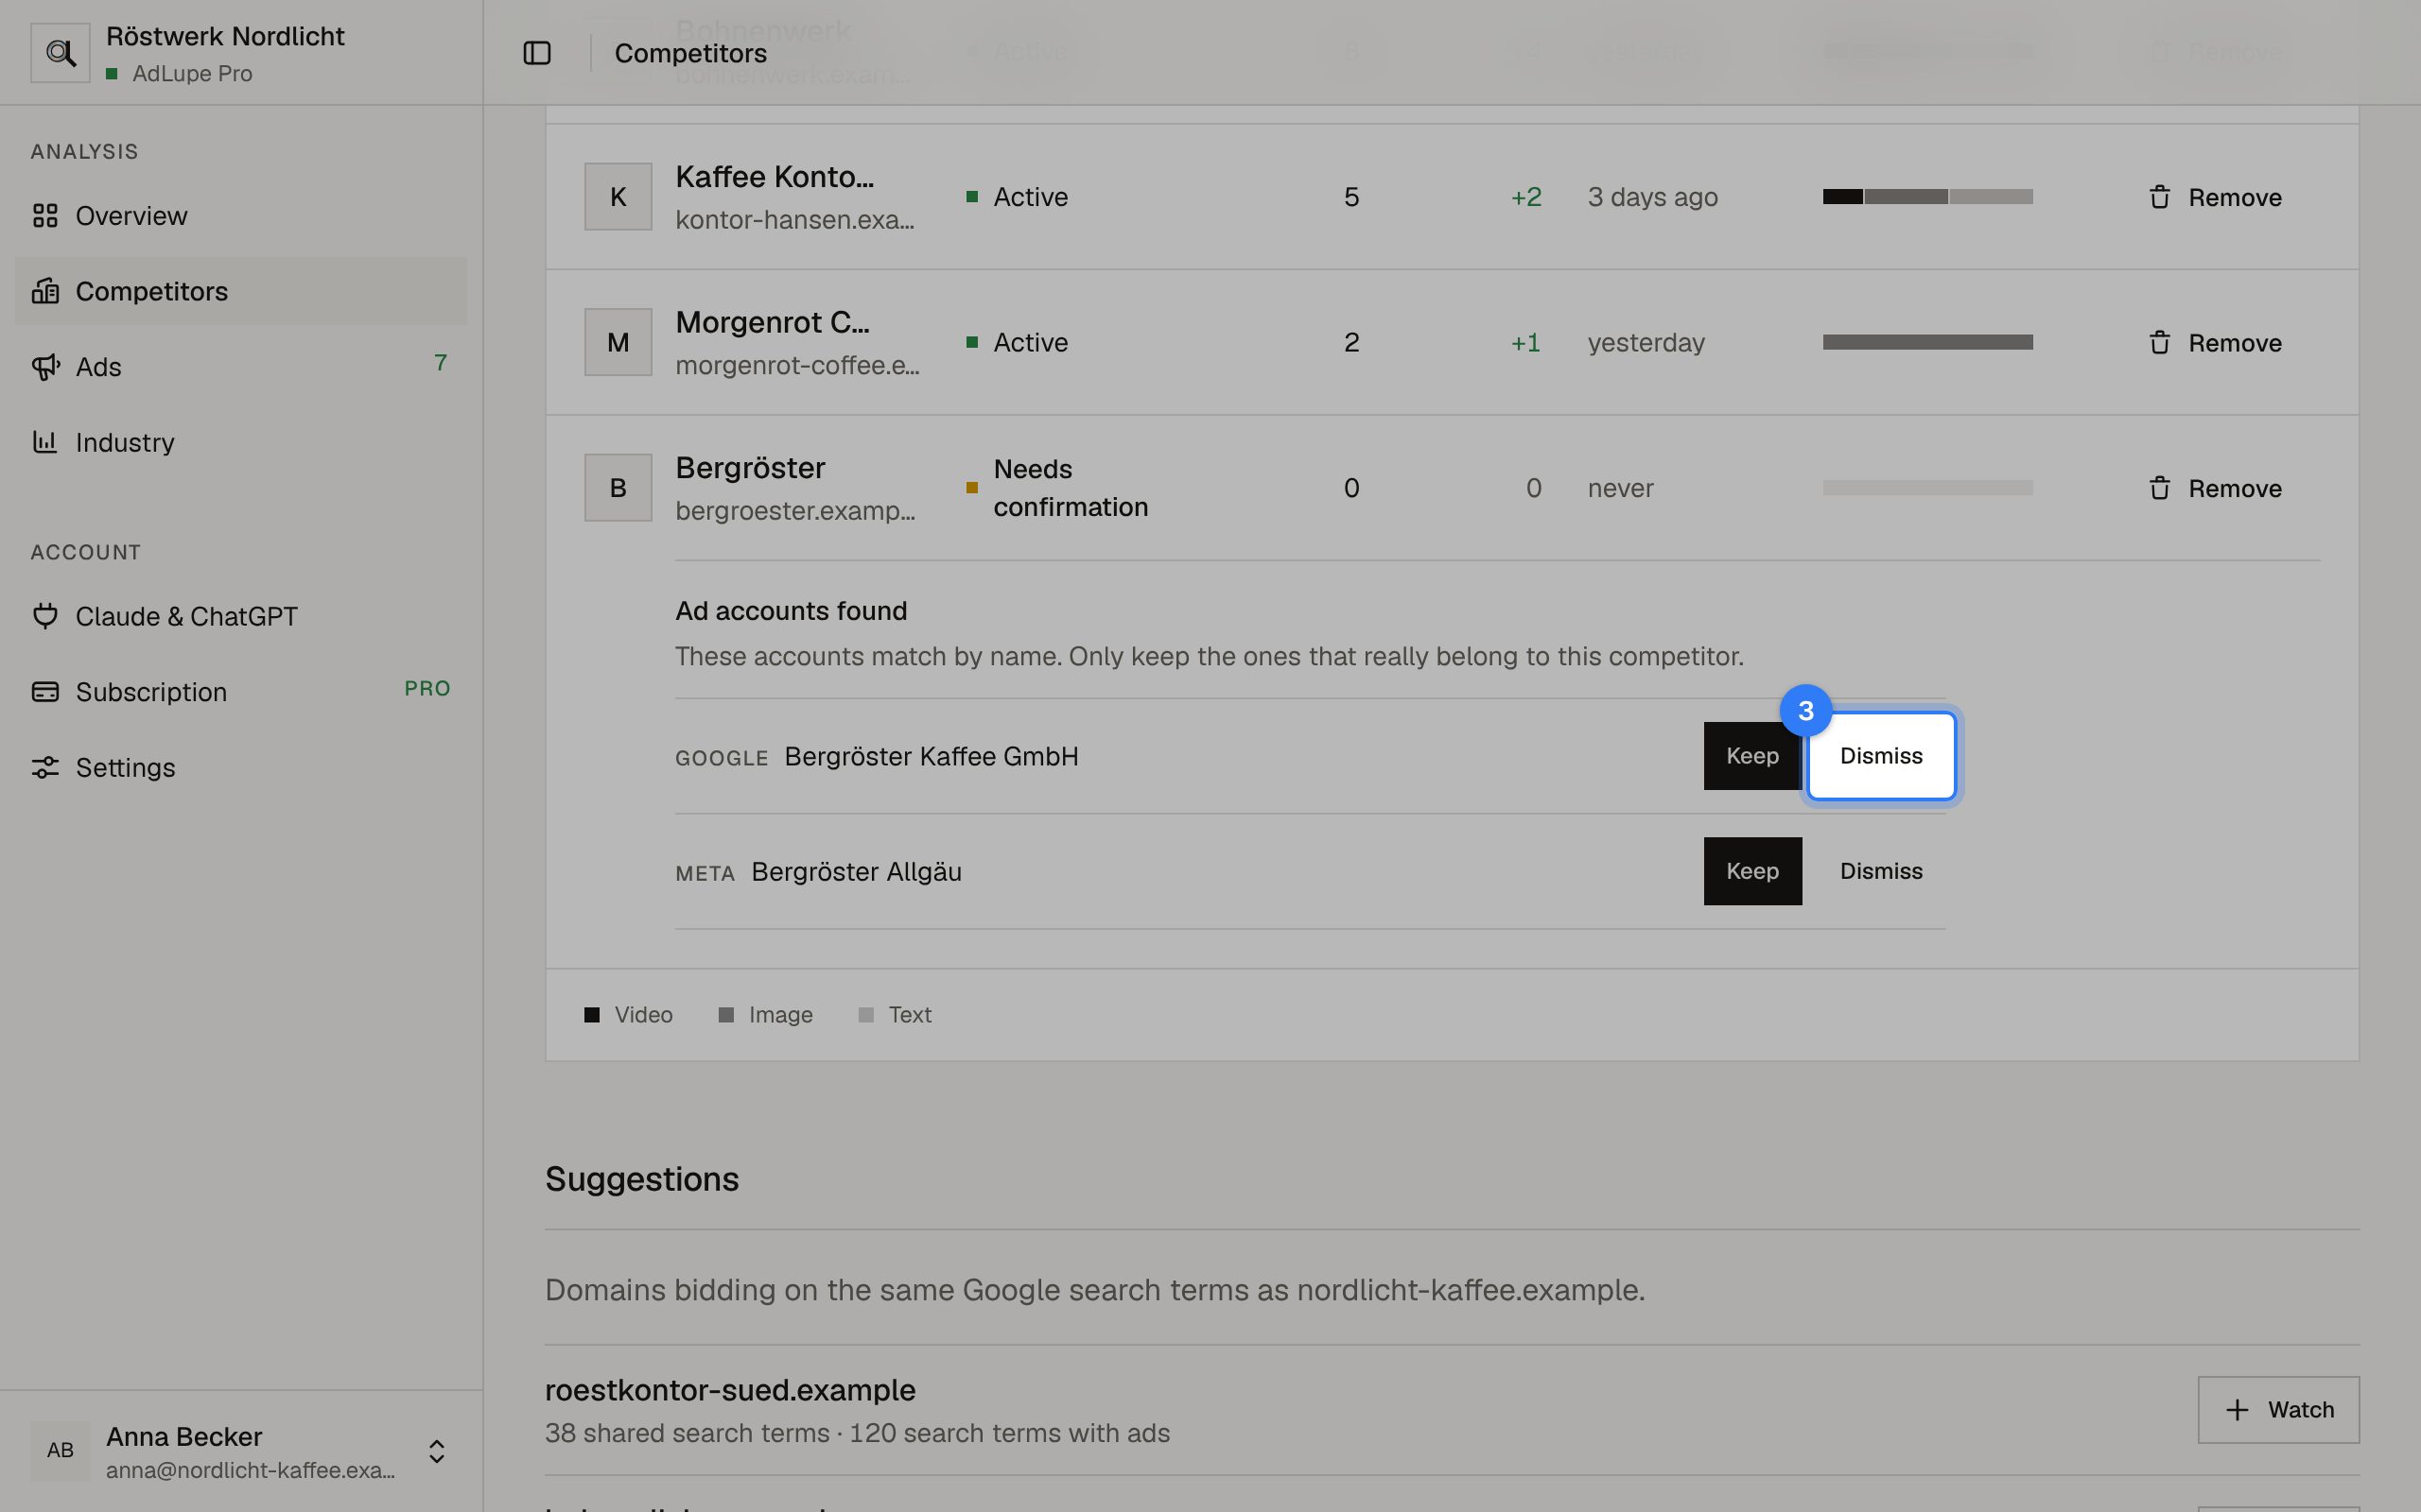Click the Bergröster competitor name

(750, 468)
